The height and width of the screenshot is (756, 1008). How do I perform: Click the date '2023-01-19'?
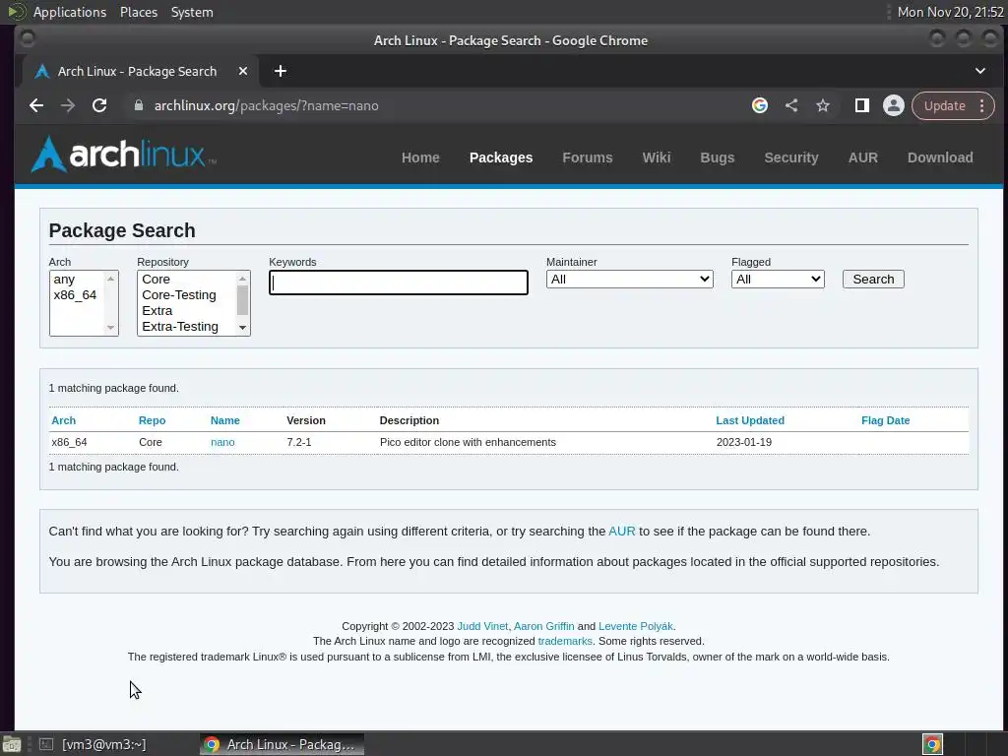[x=744, y=442]
